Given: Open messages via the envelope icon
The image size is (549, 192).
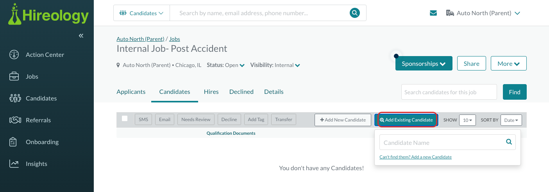Looking at the screenshot, I should [x=433, y=13].
